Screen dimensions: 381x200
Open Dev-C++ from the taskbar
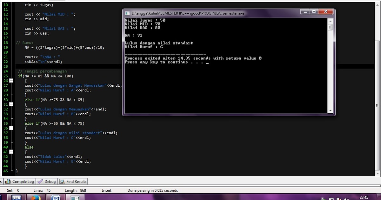click(16, 197)
